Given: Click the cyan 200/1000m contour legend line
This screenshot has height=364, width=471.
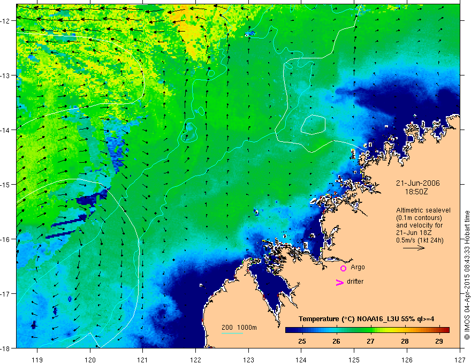Looking at the screenshot, I should pyautogui.click(x=232, y=333).
